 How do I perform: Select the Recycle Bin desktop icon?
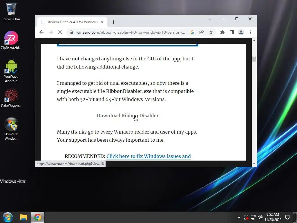point(11,12)
